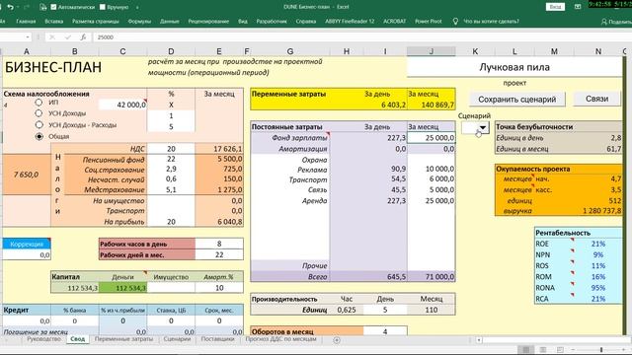Screen dimensions: 632x355
Task: Select the Общая taxation radio button
Action: pyautogui.click(x=39, y=136)
